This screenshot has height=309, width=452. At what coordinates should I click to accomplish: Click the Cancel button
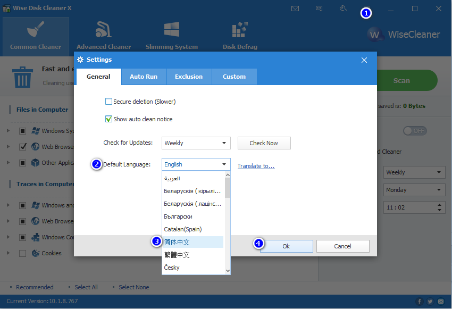pos(343,246)
